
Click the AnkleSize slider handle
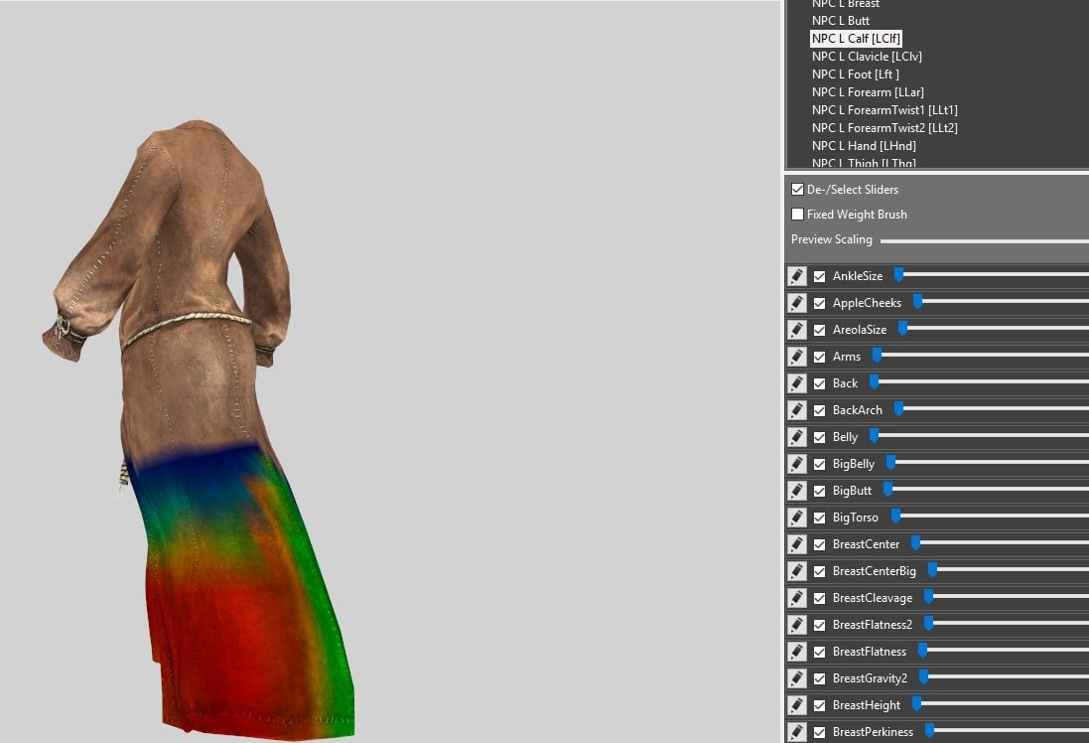[898, 274]
